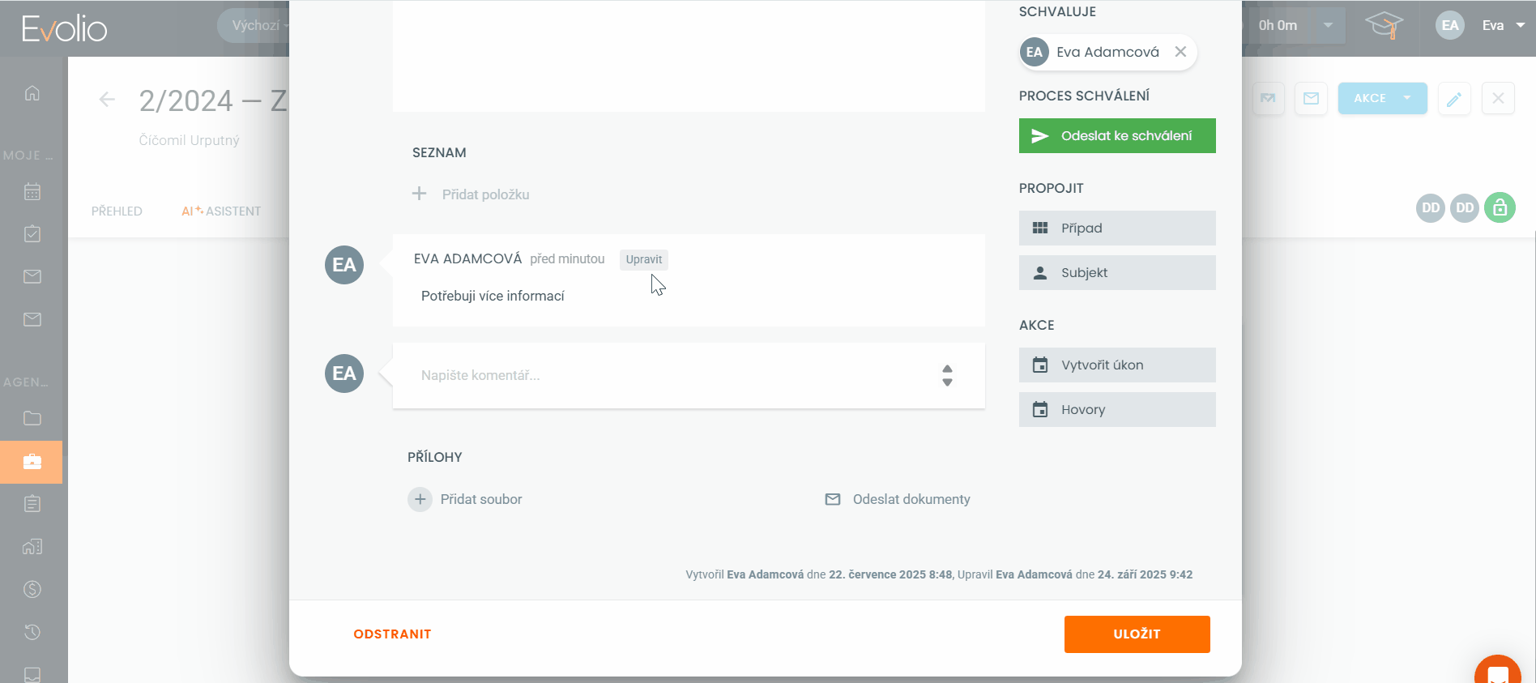The width and height of the screenshot is (1536, 683).
Task: Click the Napište komentář input field
Action: (x=664, y=375)
